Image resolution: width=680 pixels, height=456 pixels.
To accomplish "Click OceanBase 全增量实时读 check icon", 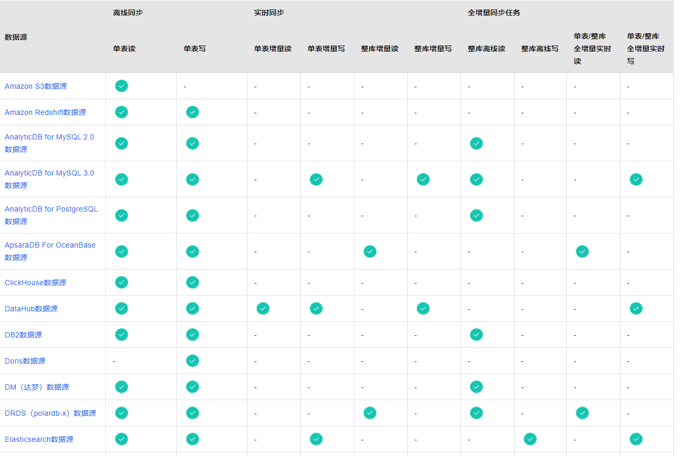I will pos(582,251).
